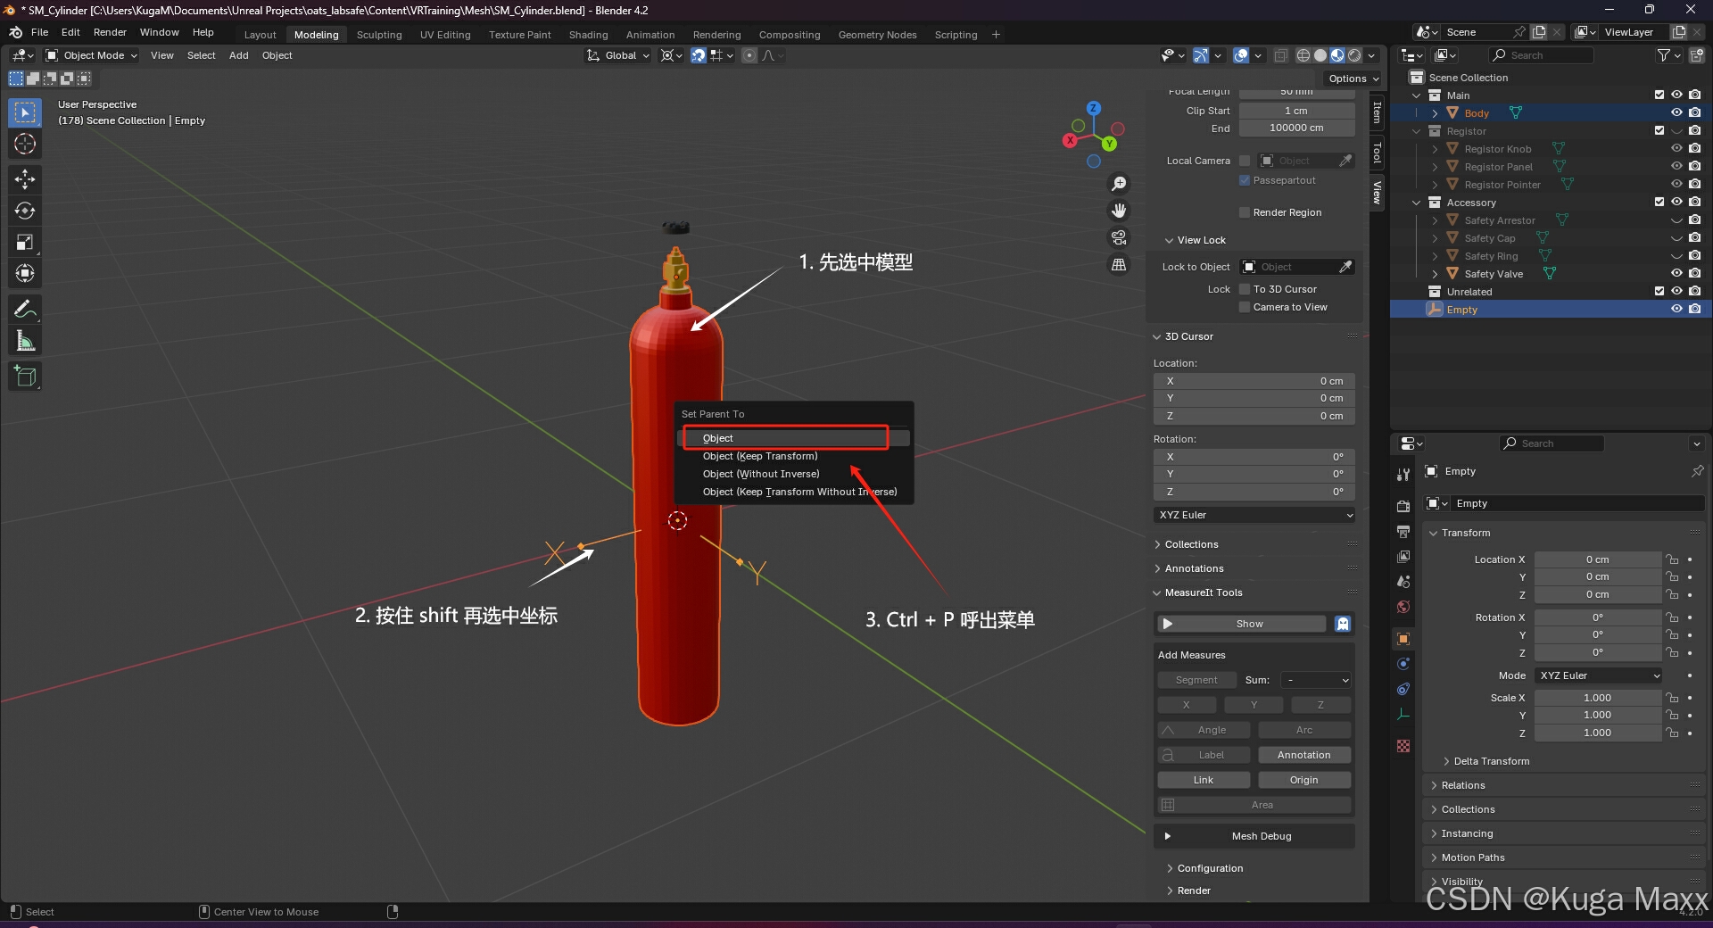Enable the Local Camera checkbox
Viewport: 1713px width, 928px height.
pos(1245,161)
